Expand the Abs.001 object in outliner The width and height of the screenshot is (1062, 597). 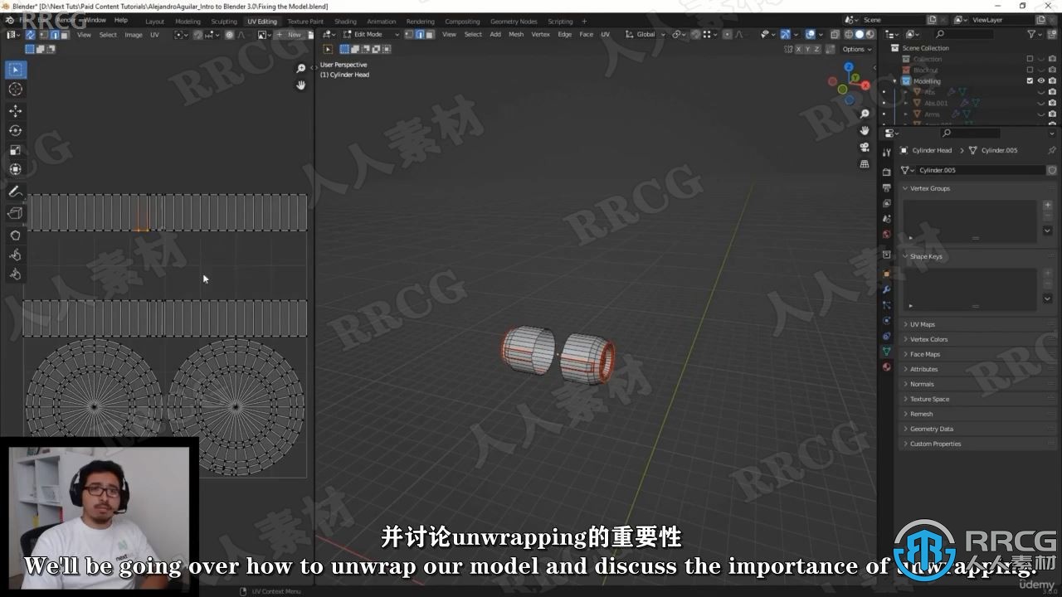906,103
